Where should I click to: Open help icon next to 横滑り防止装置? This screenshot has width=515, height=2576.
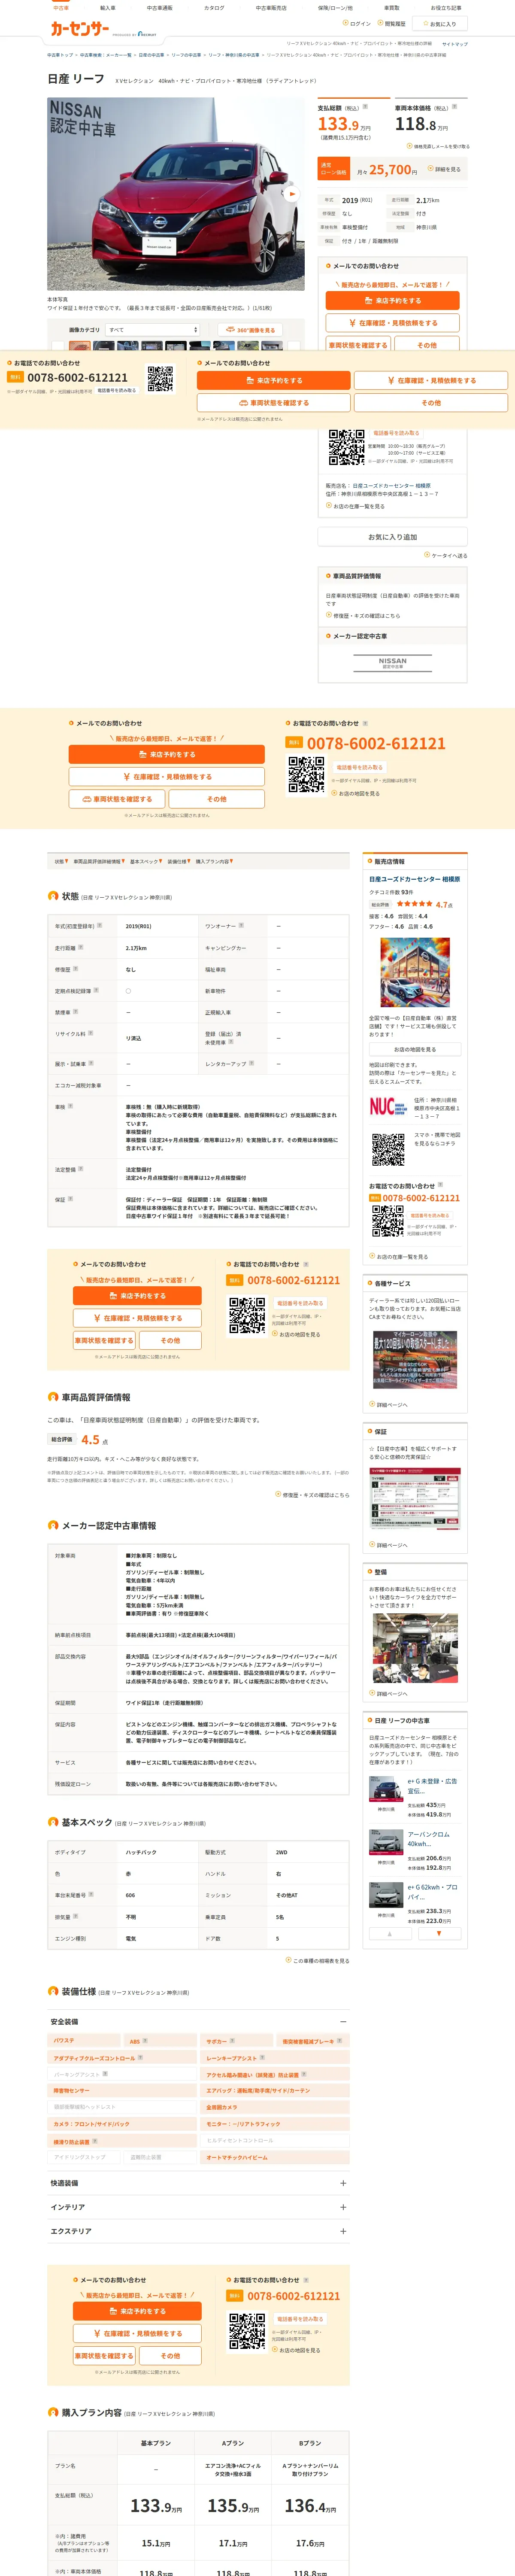[95, 2141]
